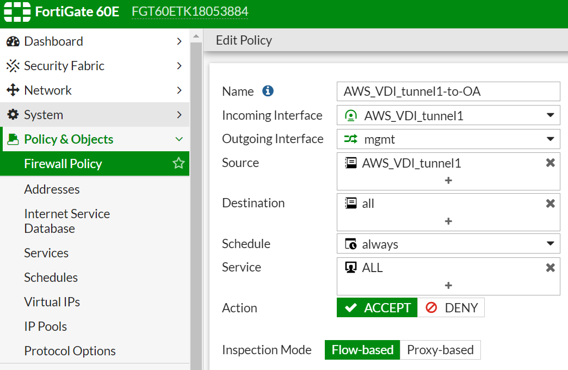Set Action to DENY
The height and width of the screenshot is (370, 568).
coord(451,307)
